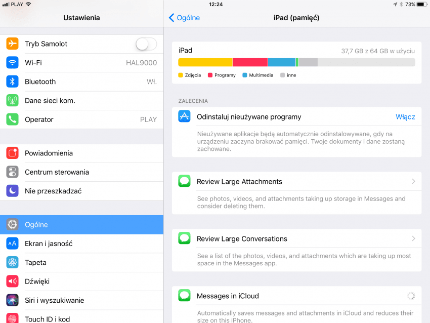Viewport: 430px width, 323px height.
Task: Open Tapeta settings row
Action: (x=82, y=263)
